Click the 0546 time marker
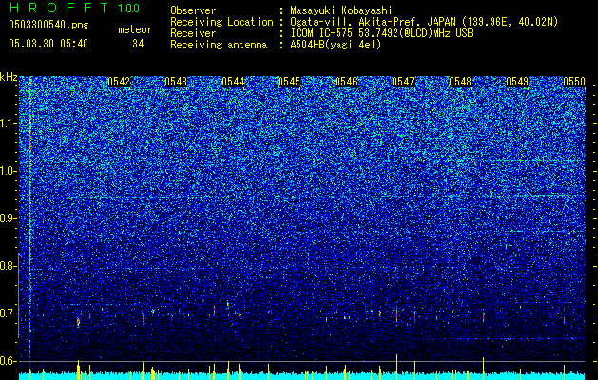 click(x=346, y=82)
